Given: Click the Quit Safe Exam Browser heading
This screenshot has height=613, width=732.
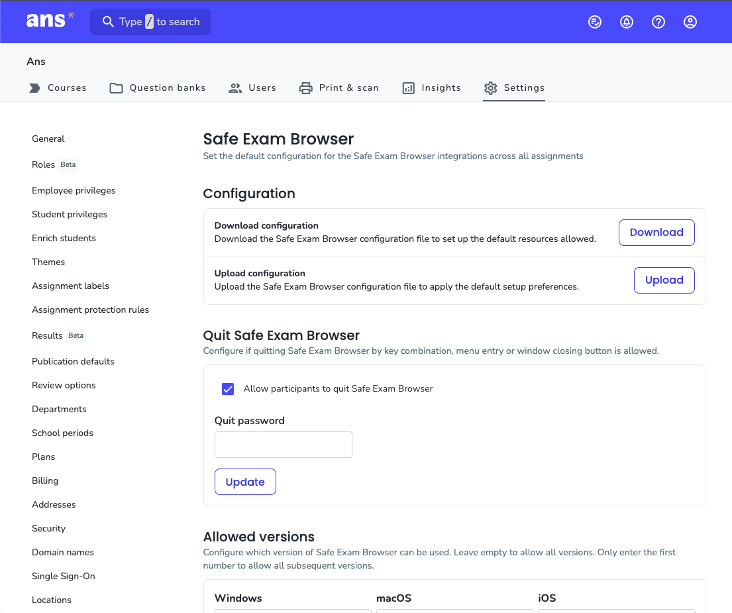Looking at the screenshot, I should tap(281, 335).
